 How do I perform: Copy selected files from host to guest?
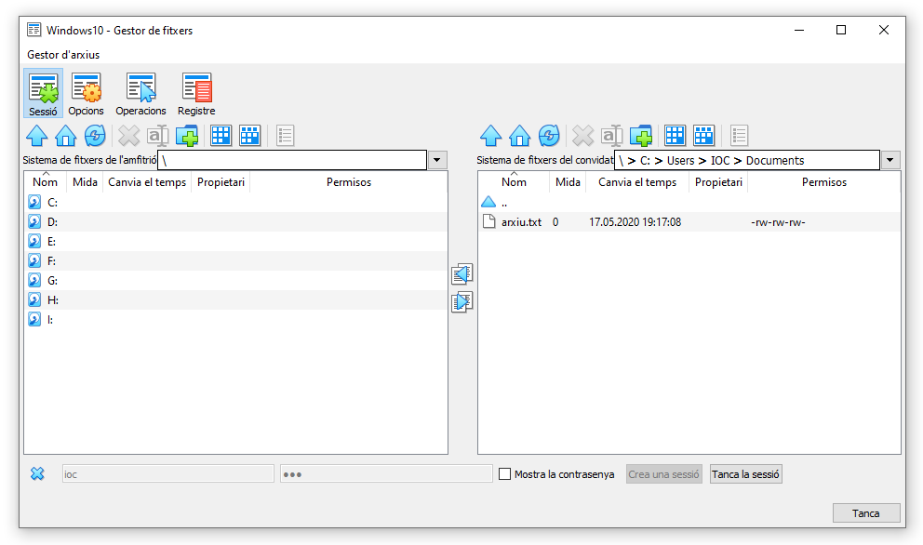pyautogui.click(x=462, y=302)
